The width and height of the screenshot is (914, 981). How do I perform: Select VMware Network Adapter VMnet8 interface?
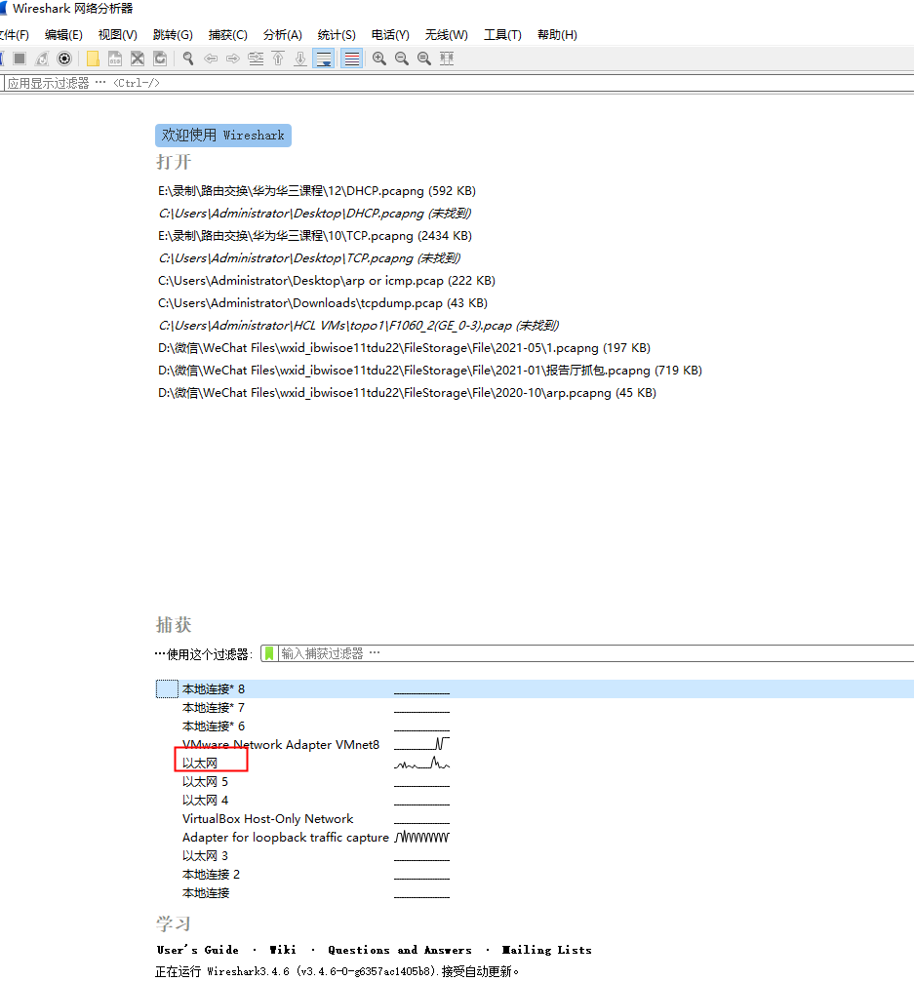coord(281,745)
